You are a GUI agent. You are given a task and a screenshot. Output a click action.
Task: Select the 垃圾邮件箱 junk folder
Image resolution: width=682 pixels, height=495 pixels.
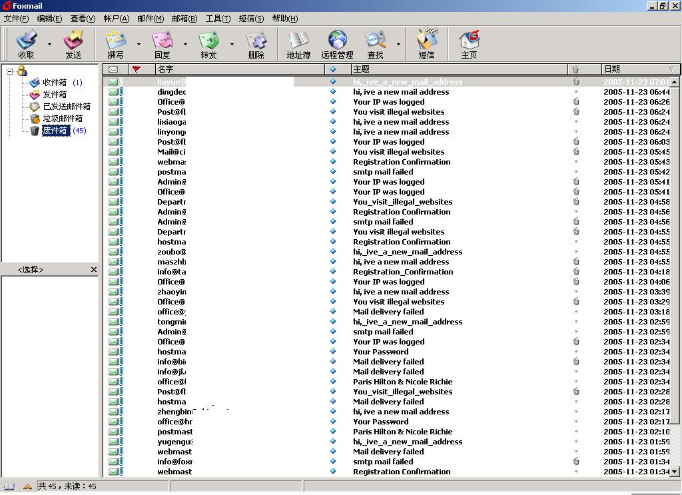tap(63, 119)
